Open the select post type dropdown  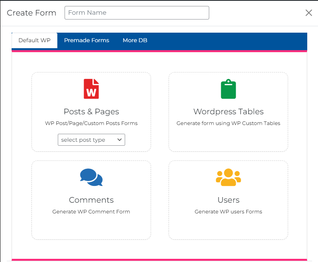coord(91,140)
